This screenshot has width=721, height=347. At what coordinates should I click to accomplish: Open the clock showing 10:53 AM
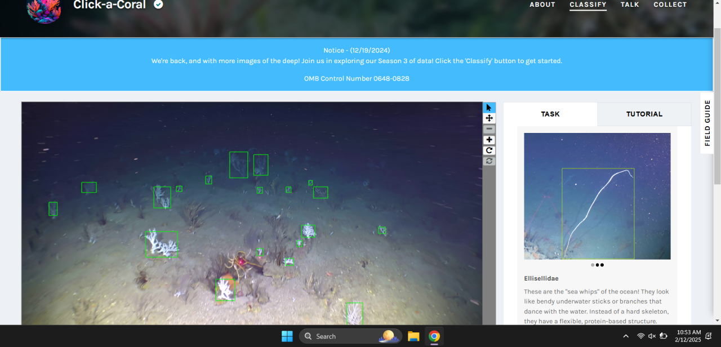coord(688,336)
